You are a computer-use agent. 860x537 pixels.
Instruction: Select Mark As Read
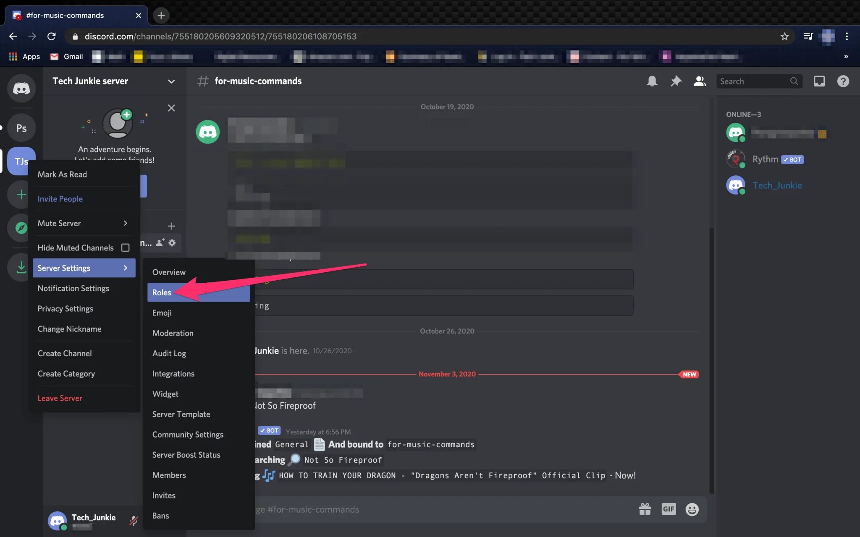point(84,174)
